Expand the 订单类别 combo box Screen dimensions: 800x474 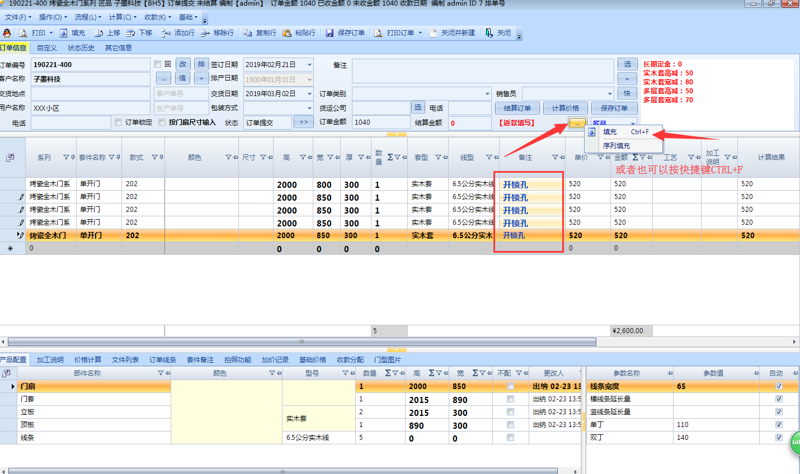tap(487, 94)
